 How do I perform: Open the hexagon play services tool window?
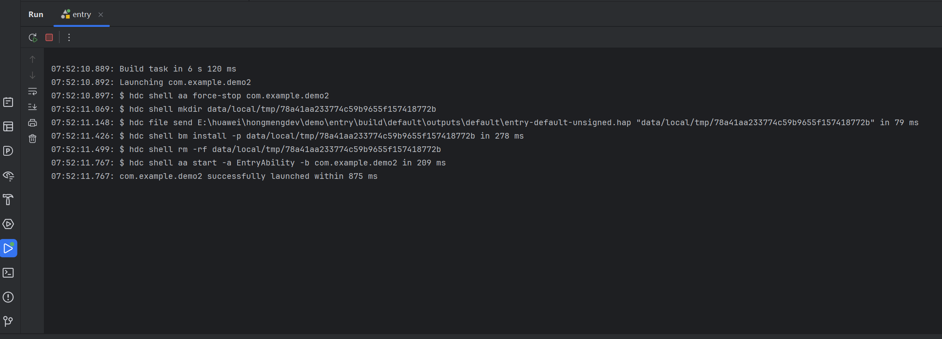tap(9, 224)
